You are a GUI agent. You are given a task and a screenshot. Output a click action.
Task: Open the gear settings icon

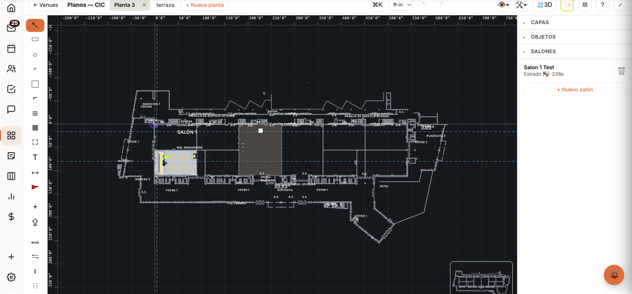[x=11, y=277]
